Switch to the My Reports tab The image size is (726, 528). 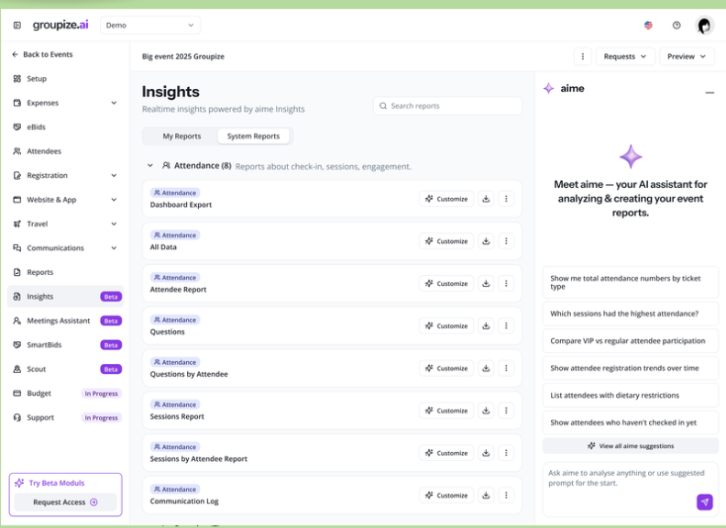coord(181,137)
